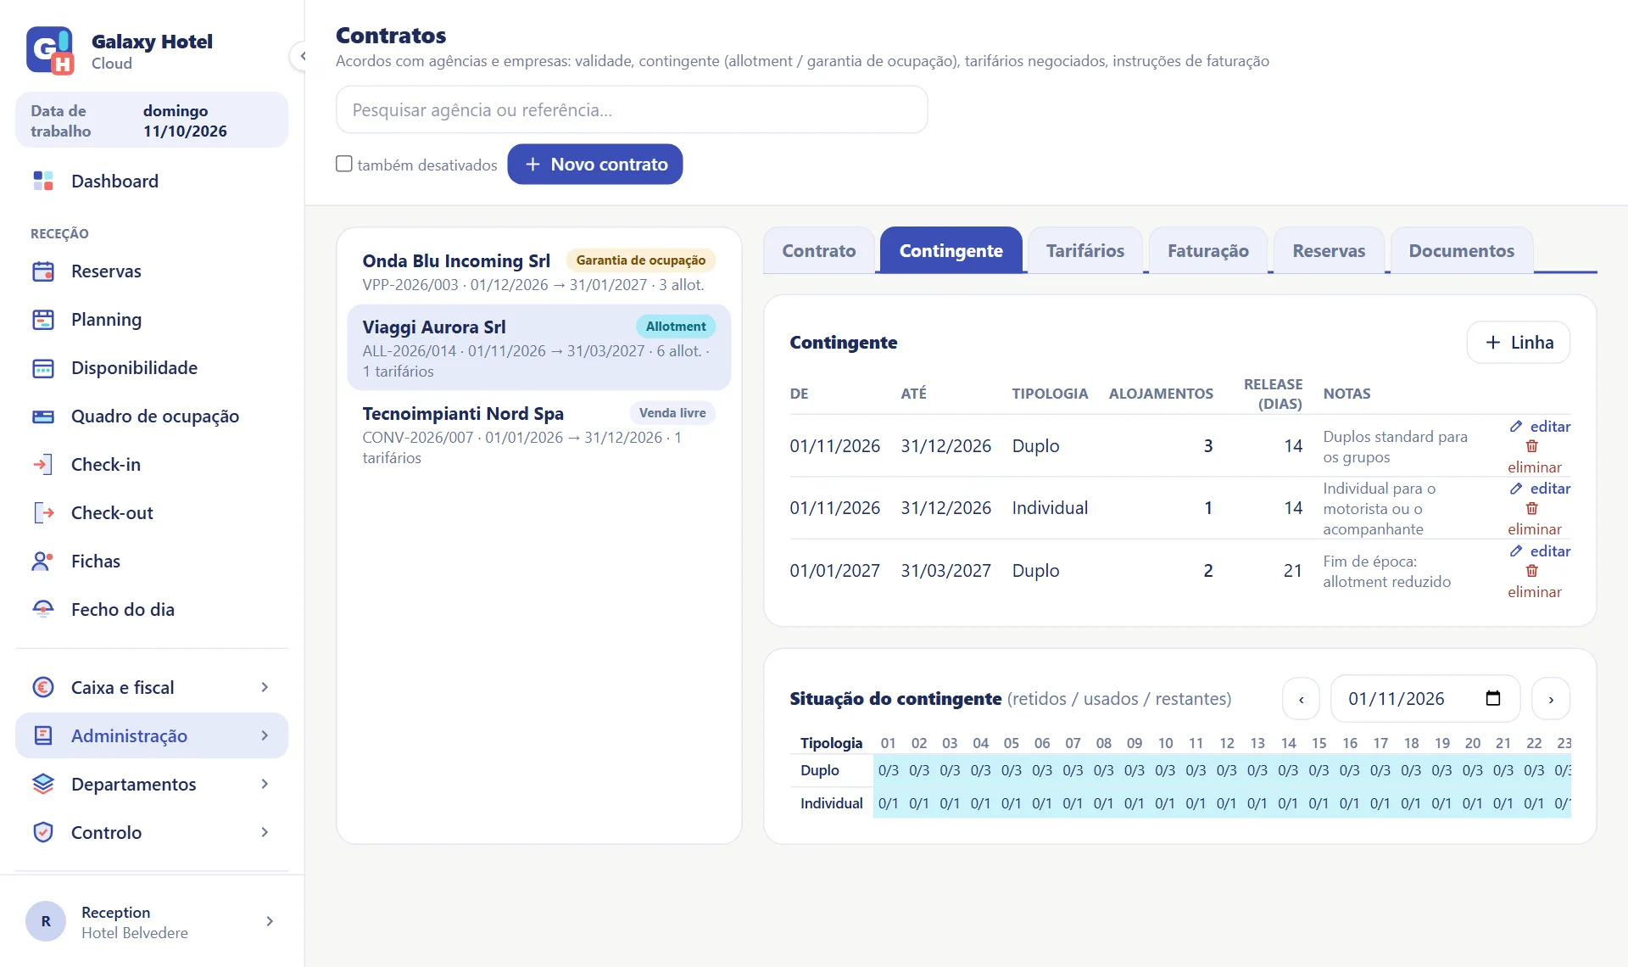Image resolution: width=1628 pixels, height=967 pixels.
Task: Click trash icon for the Individual row
Action: [1532, 509]
